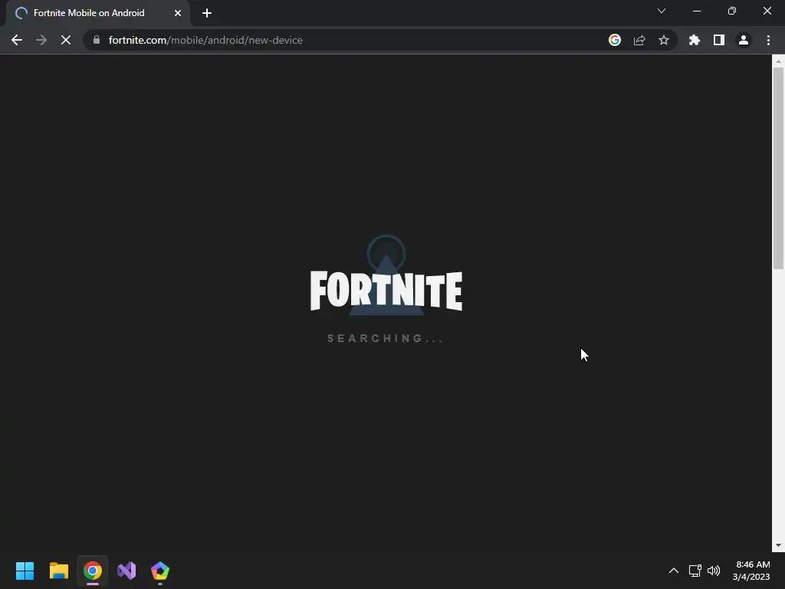Show hidden system tray icons
Image resolution: width=785 pixels, height=589 pixels.
pyautogui.click(x=674, y=571)
